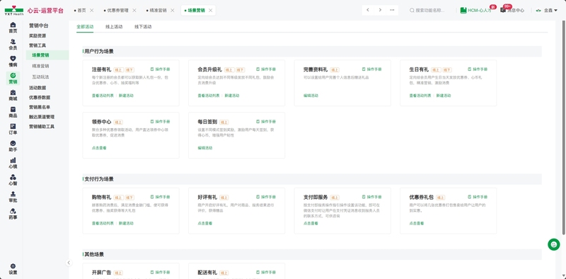Switch to the 优惠券管理 page tab
Image resolution: width=566 pixels, height=279 pixels.
pyautogui.click(x=117, y=11)
